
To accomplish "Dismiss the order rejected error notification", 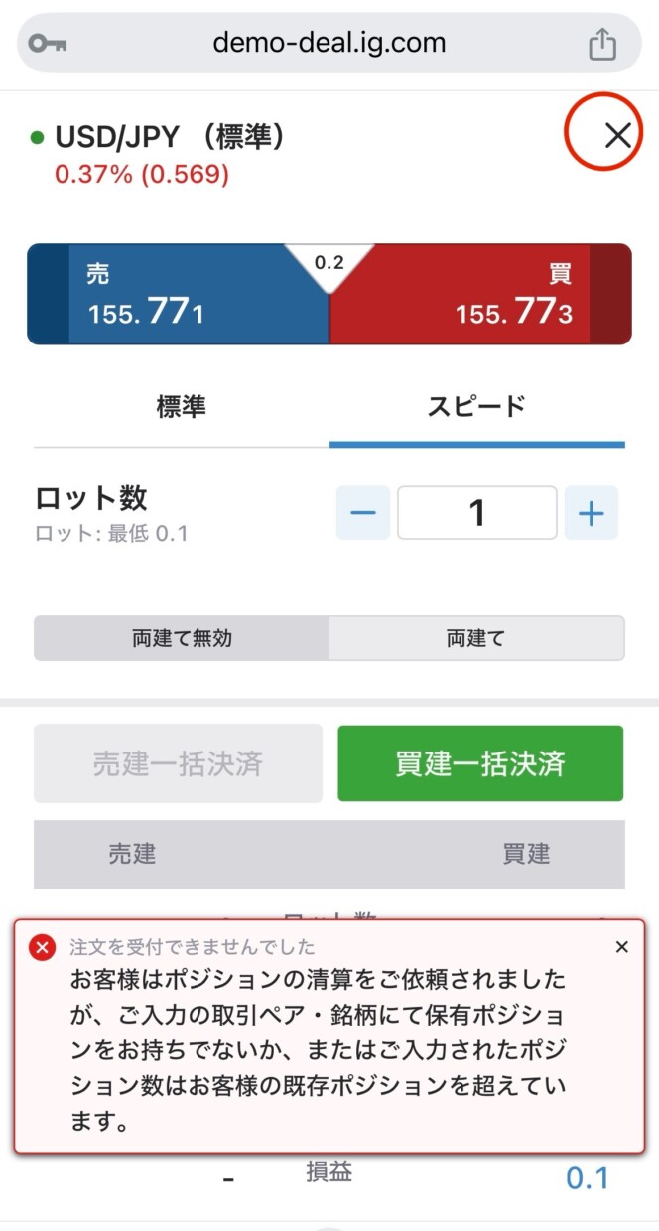I will [x=622, y=947].
